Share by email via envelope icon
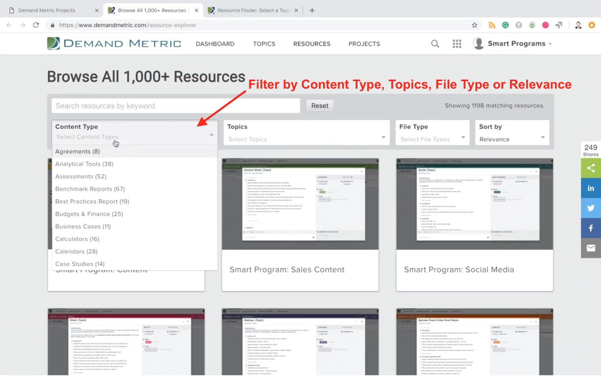This screenshot has width=601, height=376. pos(591,248)
